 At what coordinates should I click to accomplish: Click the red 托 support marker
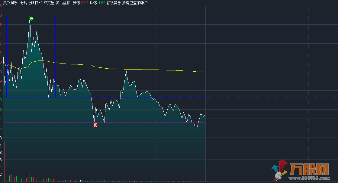point(95,125)
